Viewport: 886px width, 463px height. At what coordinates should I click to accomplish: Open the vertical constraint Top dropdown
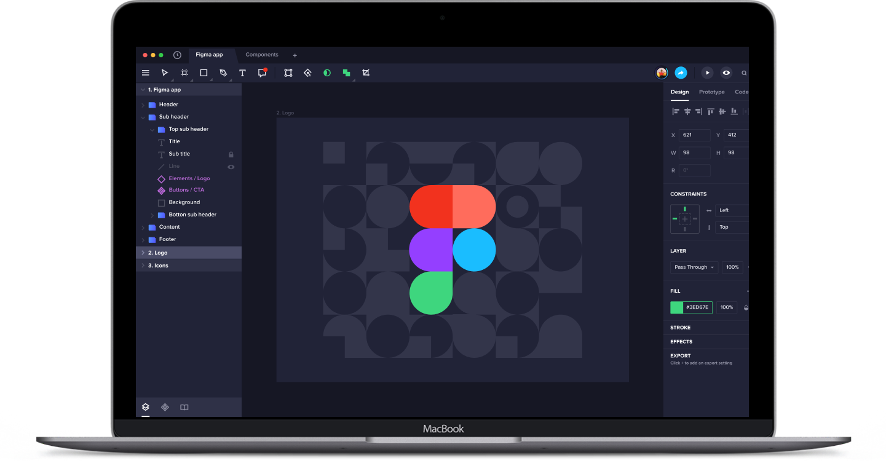(732, 227)
